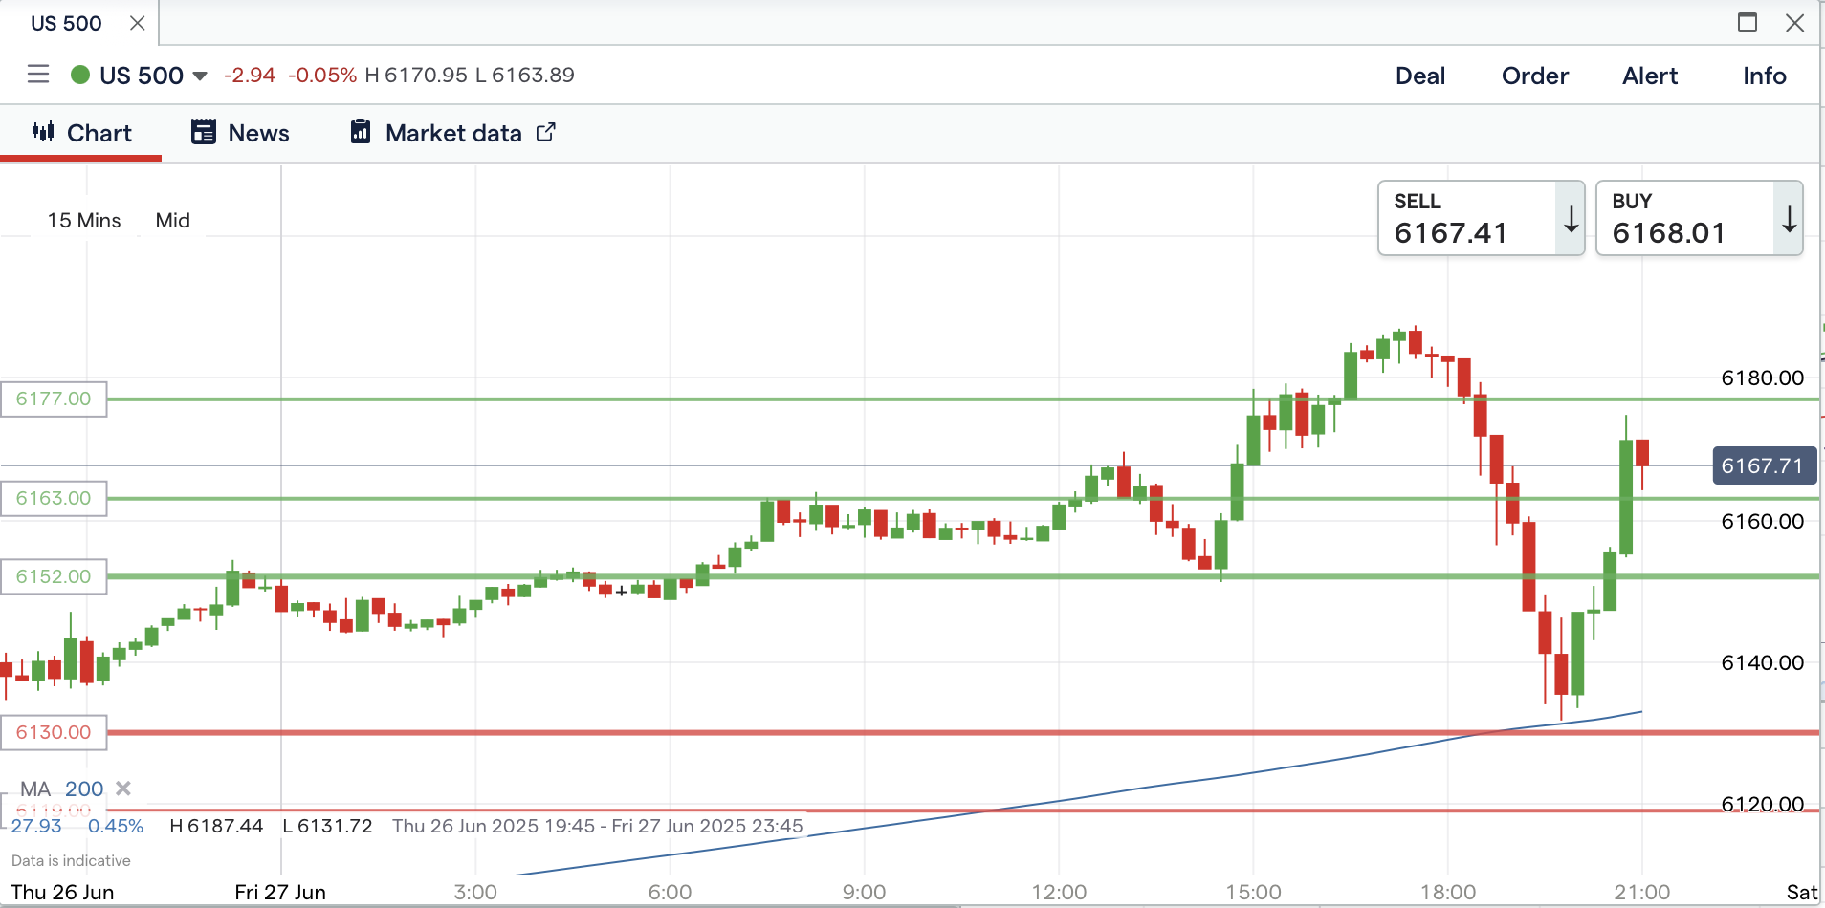Open the Deal menu item
Screen dimensions: 1825x908
point(1419,76)
